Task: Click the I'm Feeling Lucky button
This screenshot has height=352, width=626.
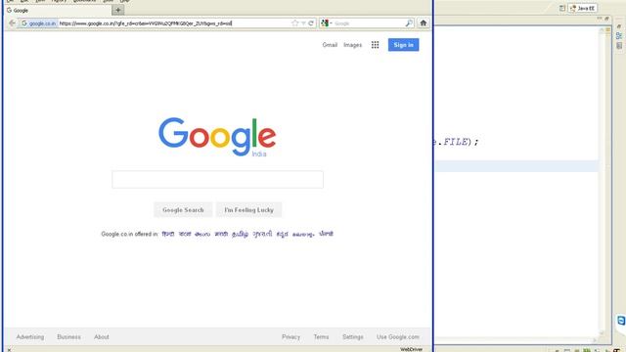Action: coord(248,210)
